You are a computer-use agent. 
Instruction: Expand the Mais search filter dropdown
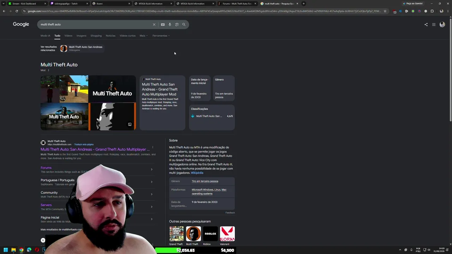tap(143, 36)
